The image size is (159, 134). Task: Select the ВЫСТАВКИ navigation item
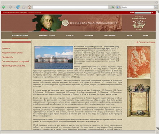click(89, 35)
